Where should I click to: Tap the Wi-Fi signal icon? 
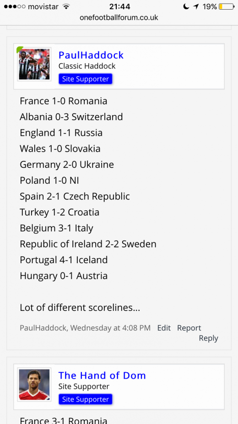tap(65, 6)
